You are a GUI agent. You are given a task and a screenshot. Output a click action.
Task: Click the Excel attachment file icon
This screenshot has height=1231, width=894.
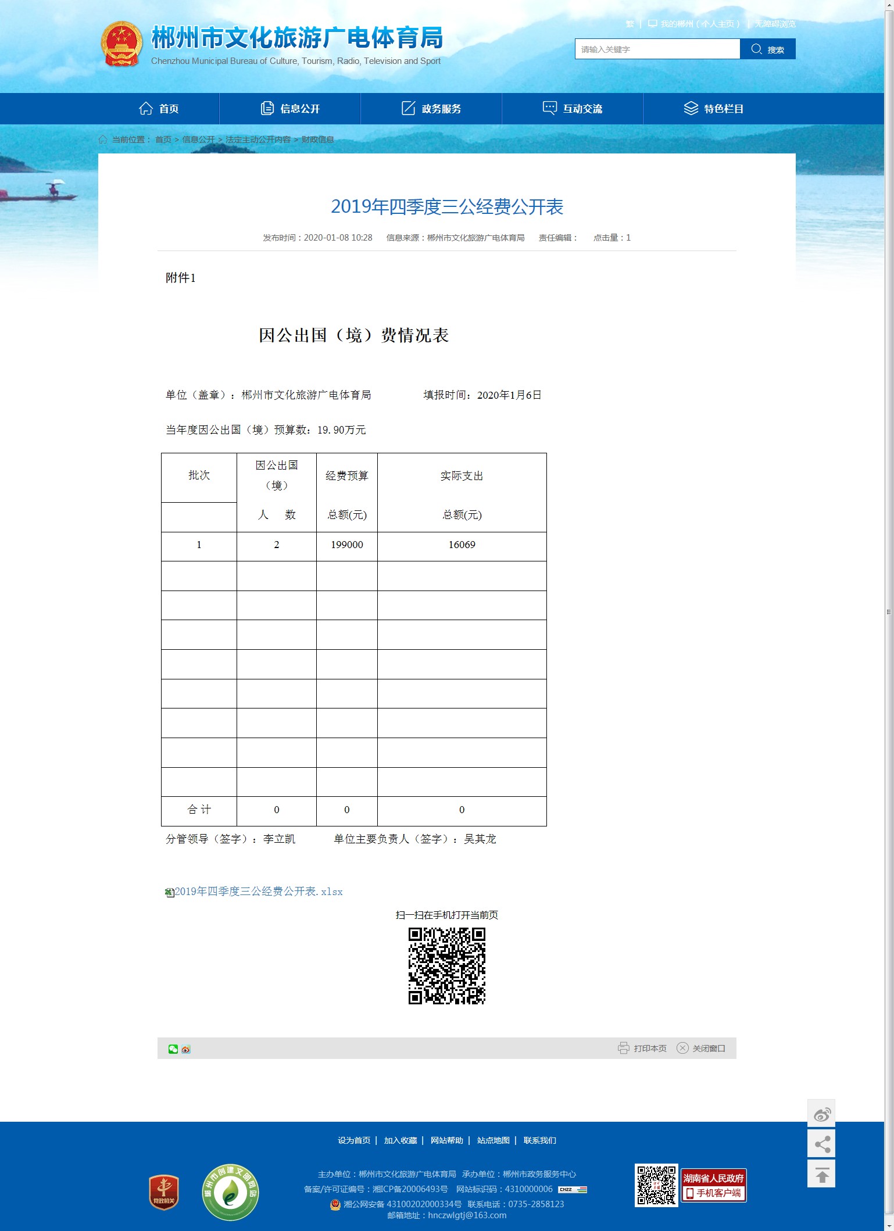coord(169,892)
